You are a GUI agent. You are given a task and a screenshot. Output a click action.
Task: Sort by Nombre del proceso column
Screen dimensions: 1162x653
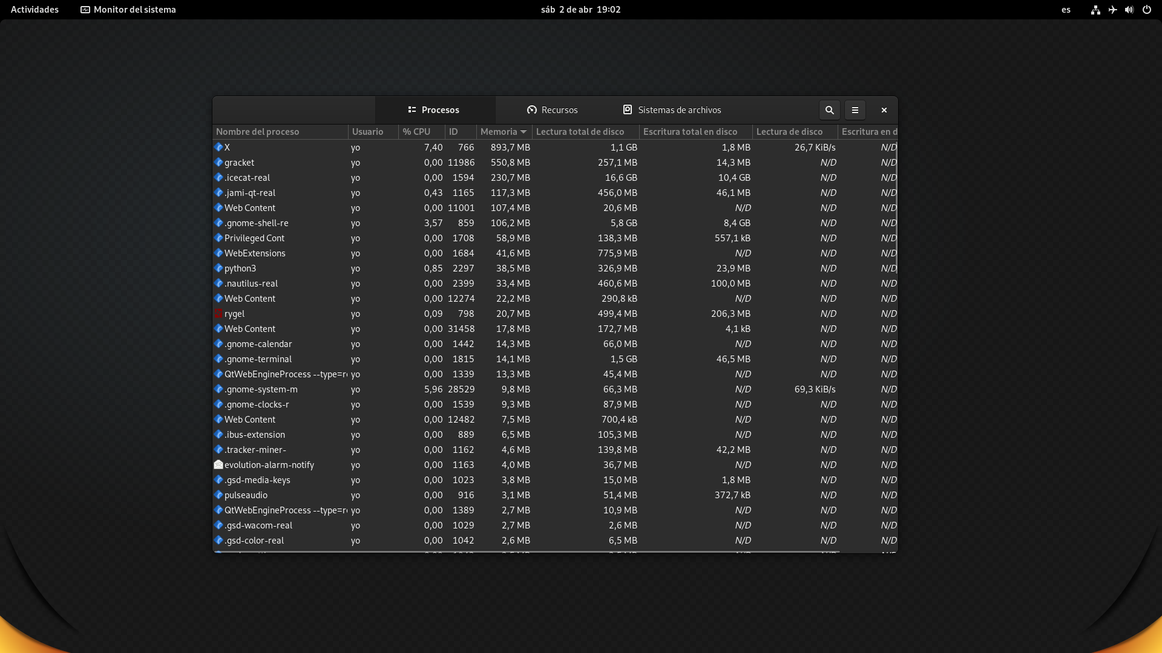[x=280, y=132]
